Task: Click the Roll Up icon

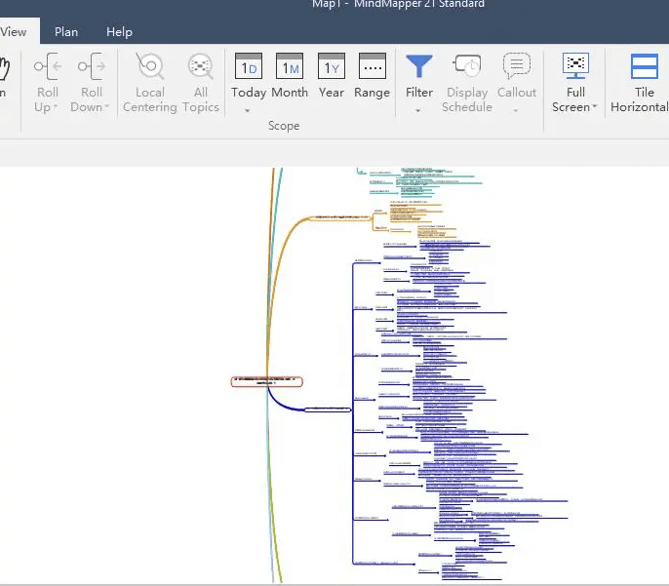Action: point(47,67)
